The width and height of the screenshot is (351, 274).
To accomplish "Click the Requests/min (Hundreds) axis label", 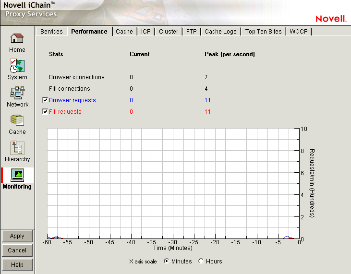I will [312, 183].
